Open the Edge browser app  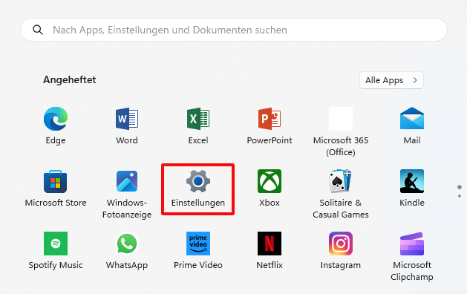[56, 119]
